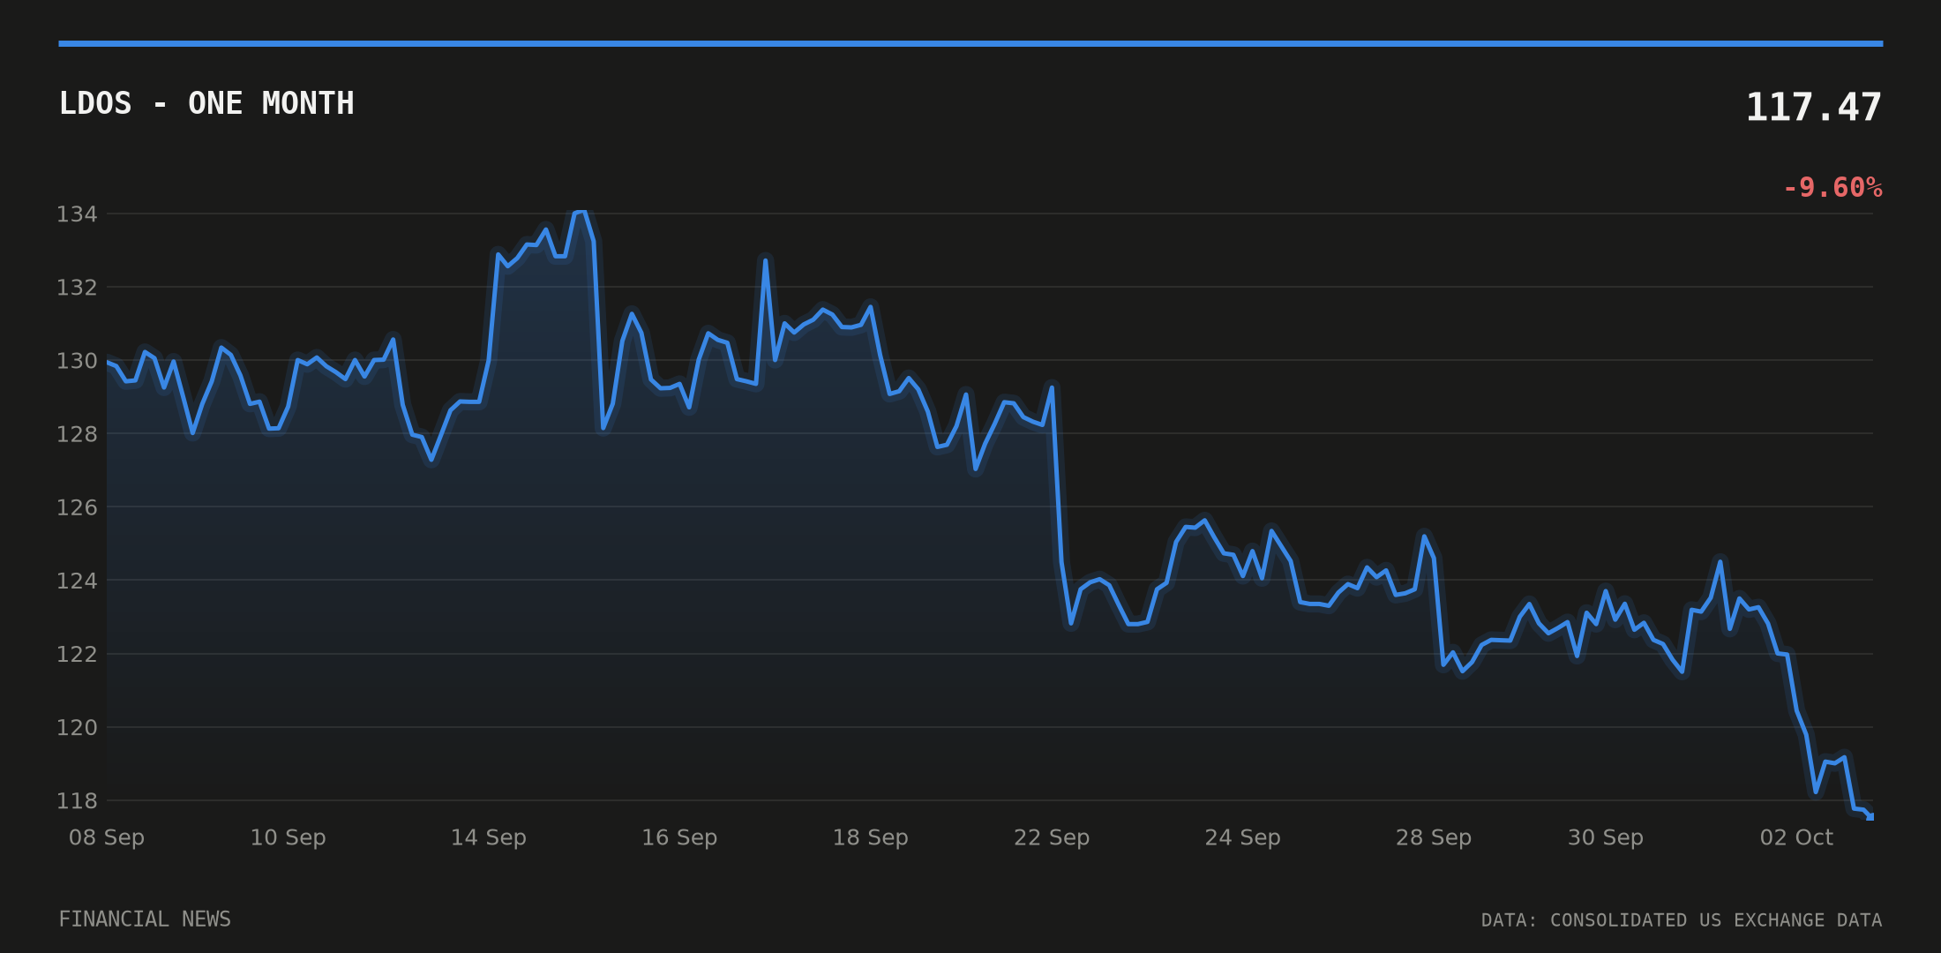1941x953 pixels.
Task: Click the 28 Sep date label
Action: (x=1434, y=837)
